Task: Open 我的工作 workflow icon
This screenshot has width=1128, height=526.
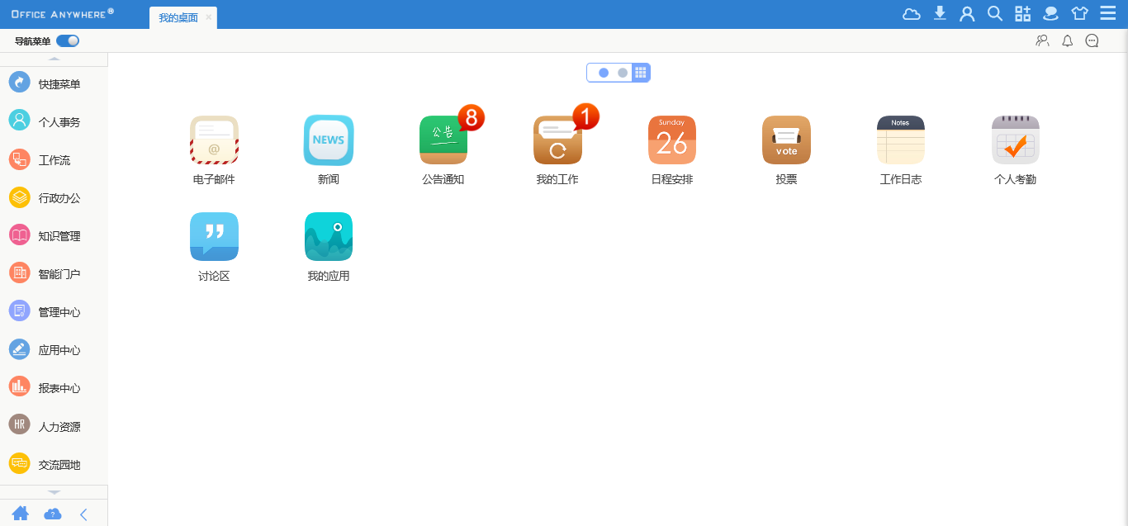Action: (557, 140)
